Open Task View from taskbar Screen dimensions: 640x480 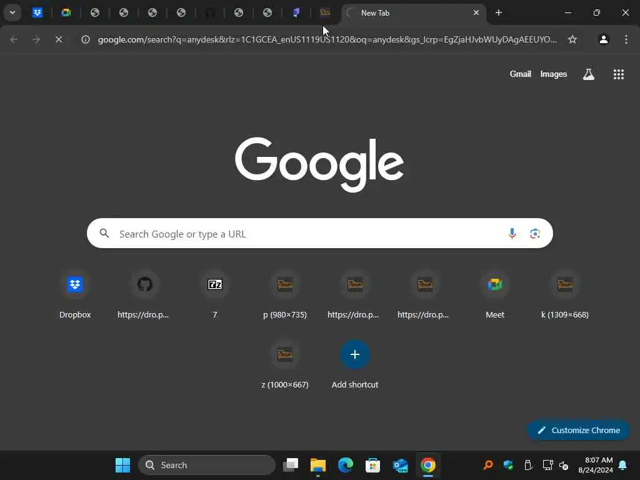[x=291, y=465]
